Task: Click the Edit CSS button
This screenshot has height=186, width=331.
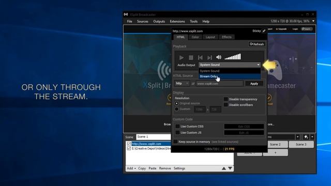Action: (244, 126)
